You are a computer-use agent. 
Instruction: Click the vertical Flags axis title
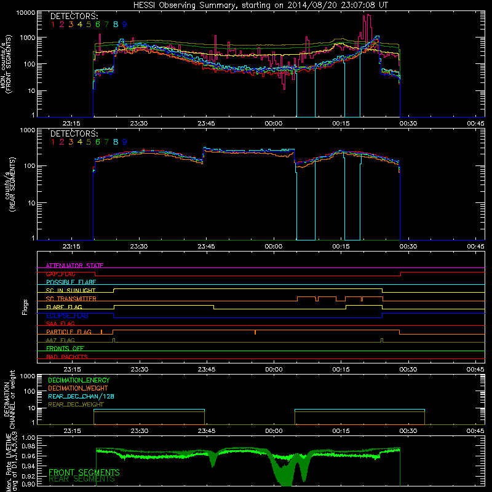click(25, 307)
